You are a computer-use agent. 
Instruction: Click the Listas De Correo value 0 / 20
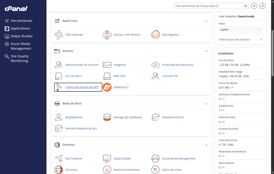point(226,145)
